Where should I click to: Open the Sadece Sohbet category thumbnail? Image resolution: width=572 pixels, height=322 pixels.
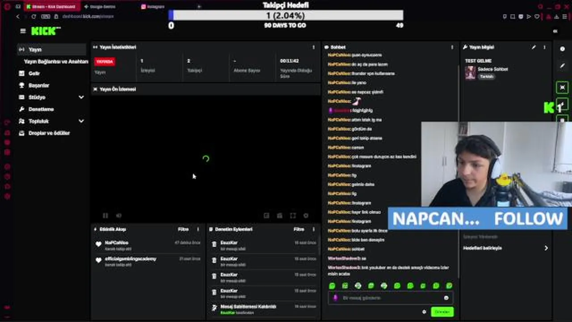[x=470, y=72]
